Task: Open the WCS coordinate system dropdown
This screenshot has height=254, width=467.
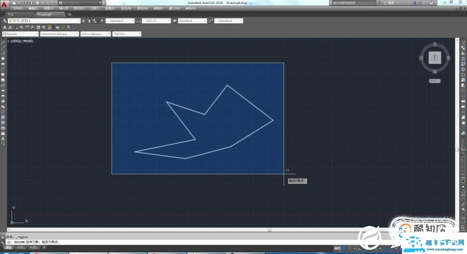Action: [x=435, y=81]
